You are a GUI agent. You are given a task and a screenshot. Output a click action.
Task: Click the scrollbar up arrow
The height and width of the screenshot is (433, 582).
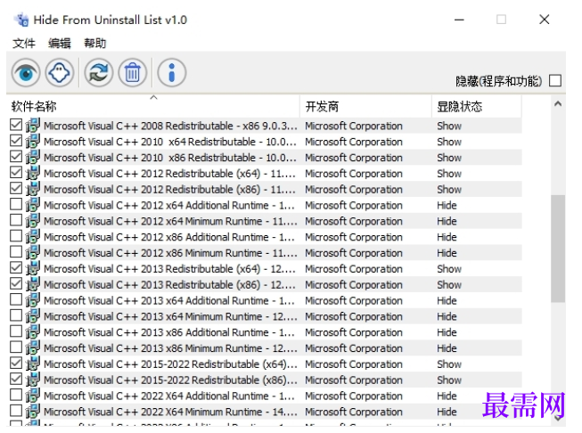tap(558, 104)
